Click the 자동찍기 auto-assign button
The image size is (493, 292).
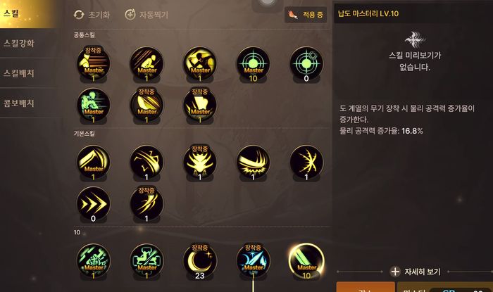146,15
